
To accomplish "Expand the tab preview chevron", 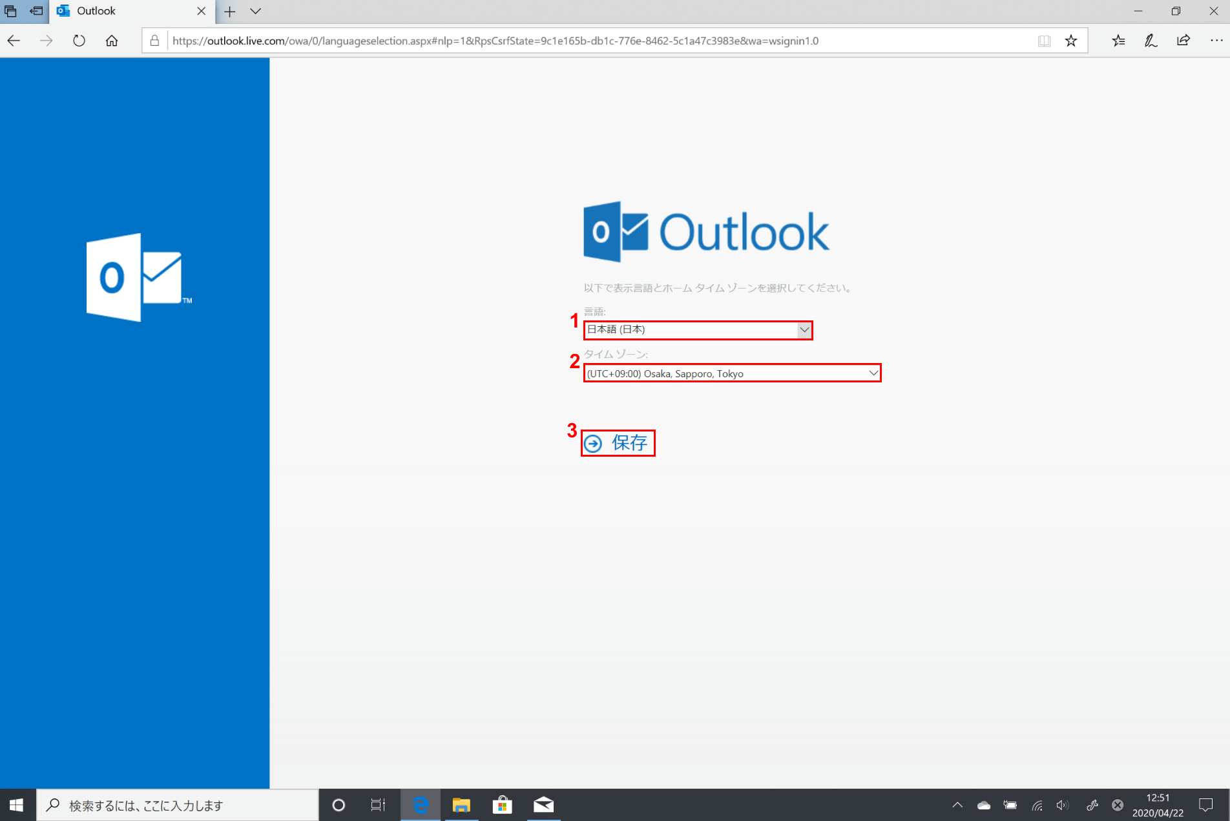I will [x=255, y=11].
